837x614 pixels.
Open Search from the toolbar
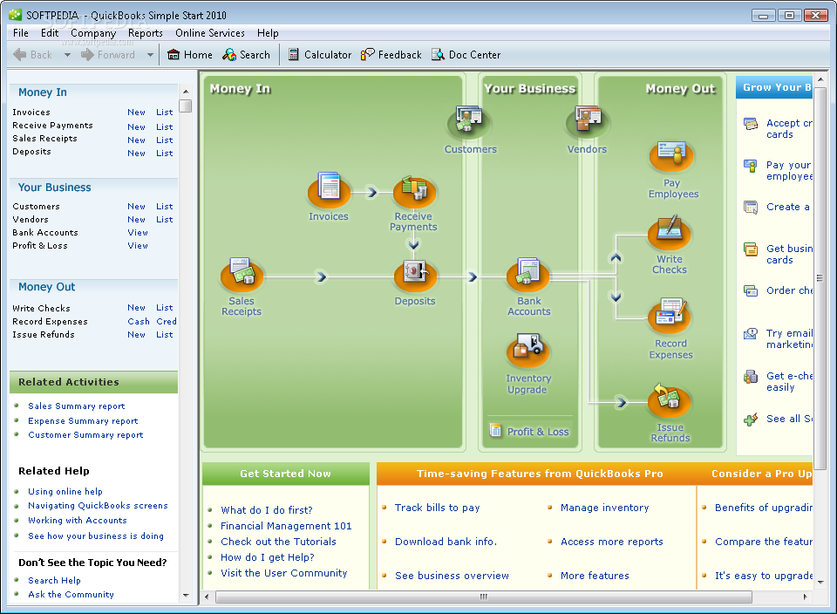click(x=246, y=54)
